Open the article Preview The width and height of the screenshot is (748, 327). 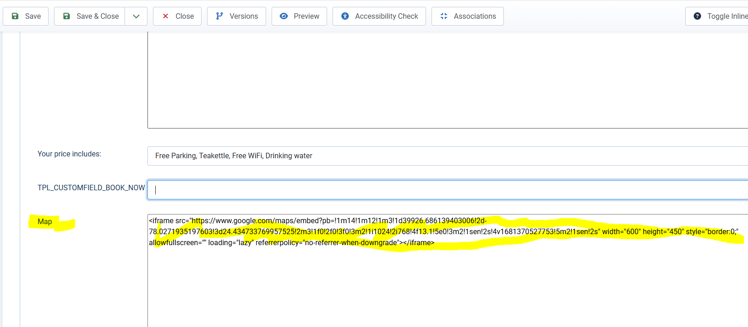click(x=299, y=16)
